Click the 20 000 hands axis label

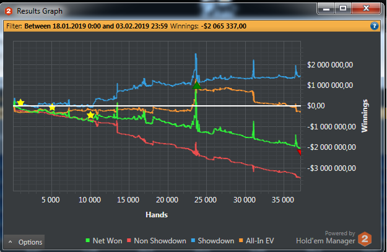[167, 199]
